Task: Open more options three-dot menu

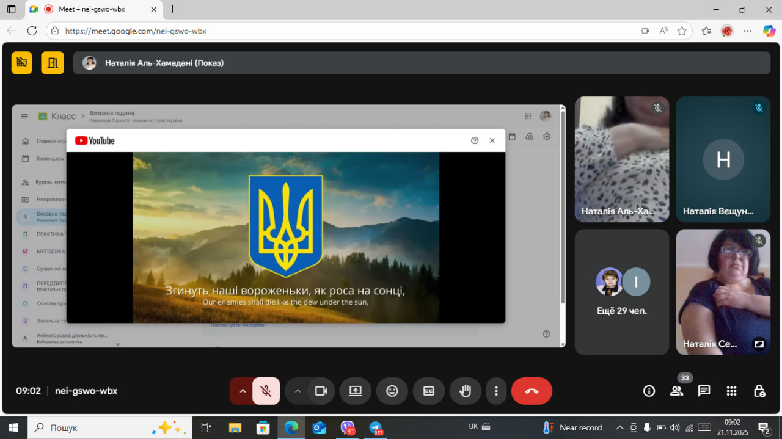Action: pos(496,391)
